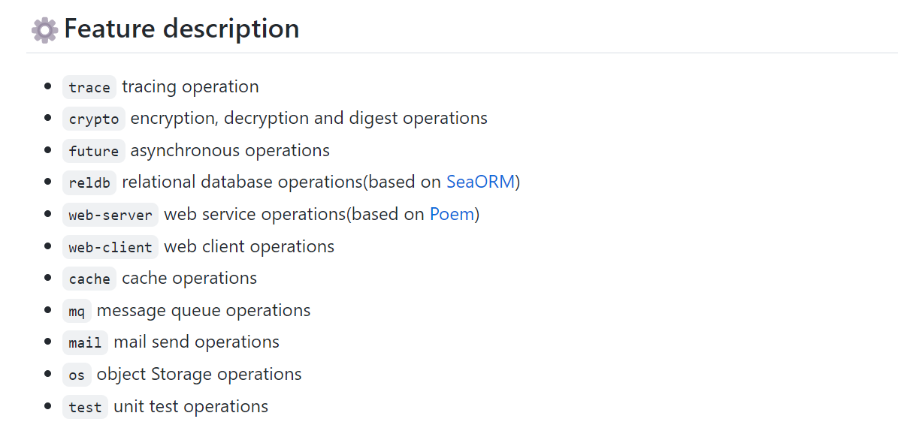Click the cache code label
The image size is (898, 440).
click(89, 279)
